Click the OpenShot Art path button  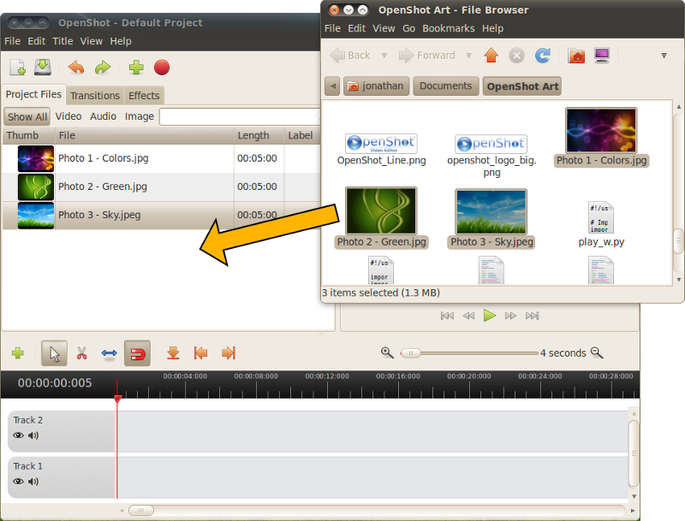pos(522,86)
